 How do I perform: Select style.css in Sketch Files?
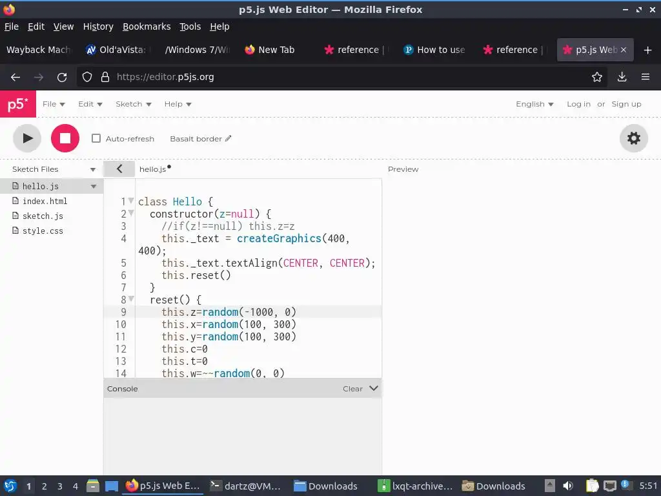(43, 231)
